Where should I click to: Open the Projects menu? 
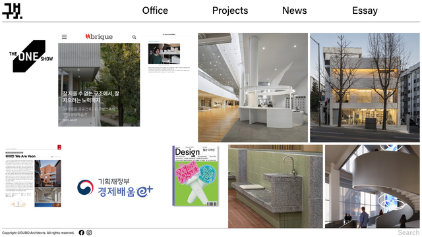[x=230, y=11]
